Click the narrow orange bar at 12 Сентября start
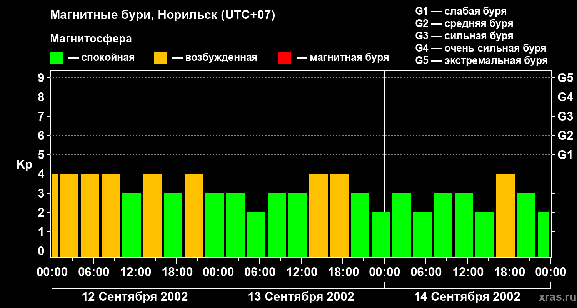The image size is (577, 308). (x=55, y=216)
